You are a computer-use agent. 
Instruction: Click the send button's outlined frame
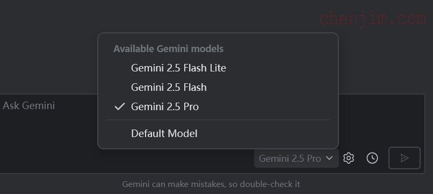coord(405,158)
